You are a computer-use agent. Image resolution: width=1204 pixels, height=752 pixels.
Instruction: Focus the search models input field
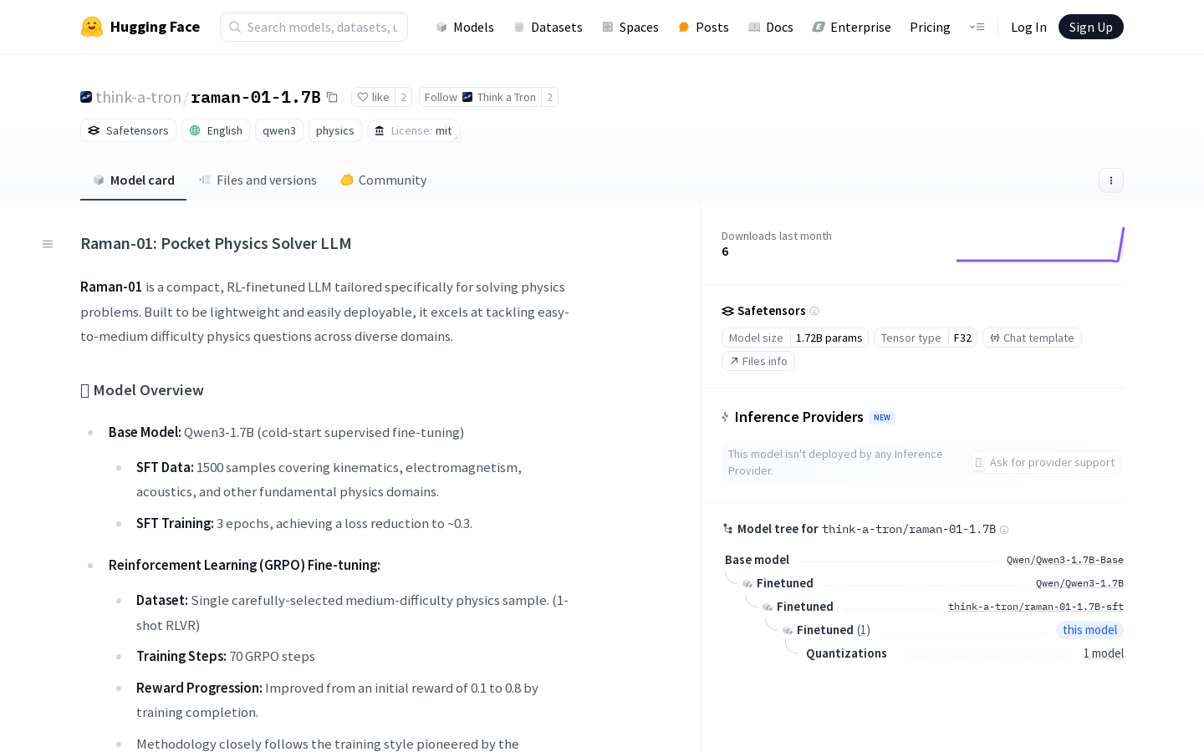point(314,27)
